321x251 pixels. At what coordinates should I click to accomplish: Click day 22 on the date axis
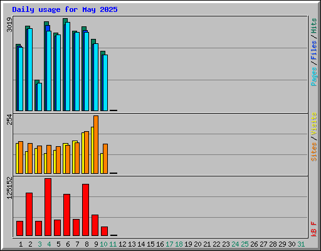tap(216, 244)
